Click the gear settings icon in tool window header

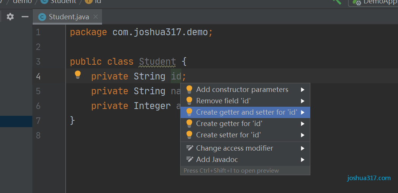[x=10, y=17]
